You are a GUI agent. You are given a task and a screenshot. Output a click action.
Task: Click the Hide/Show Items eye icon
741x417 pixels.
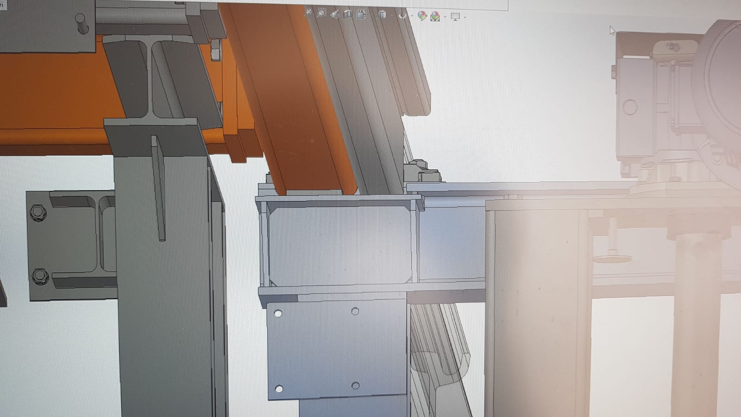point(402,15)
